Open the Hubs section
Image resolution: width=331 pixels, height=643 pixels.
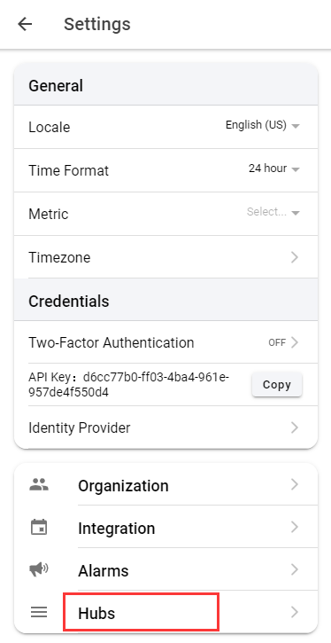(165, 613)
